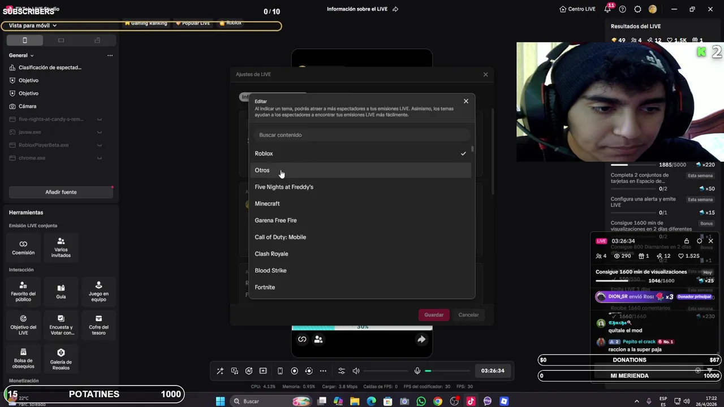Open the Guía tool
724x407 pixels.
[61, 292]
